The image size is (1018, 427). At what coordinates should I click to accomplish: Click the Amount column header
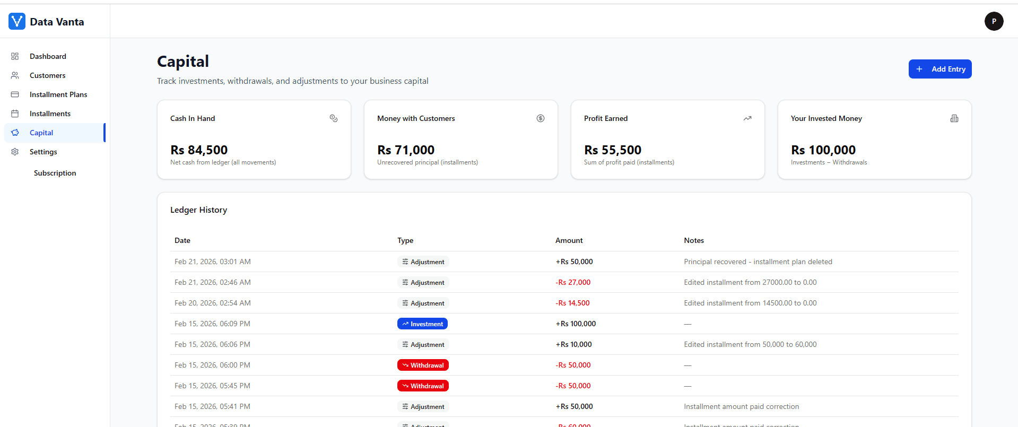[x=569, y=240]
